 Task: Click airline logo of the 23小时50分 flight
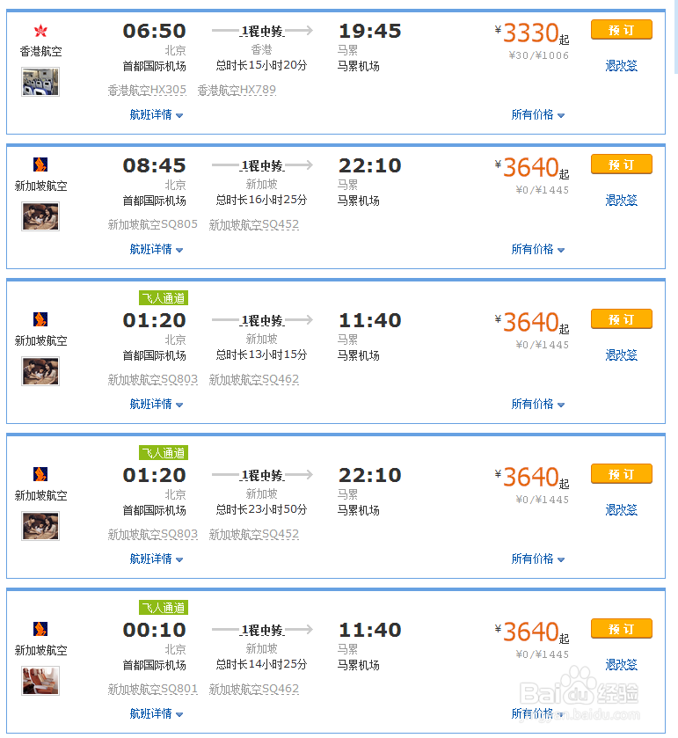(40, 474)
